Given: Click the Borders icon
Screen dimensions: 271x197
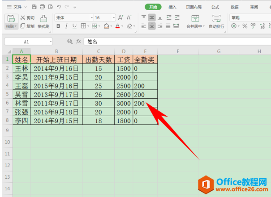Looking at the screenshot, I should click(83, 26).
